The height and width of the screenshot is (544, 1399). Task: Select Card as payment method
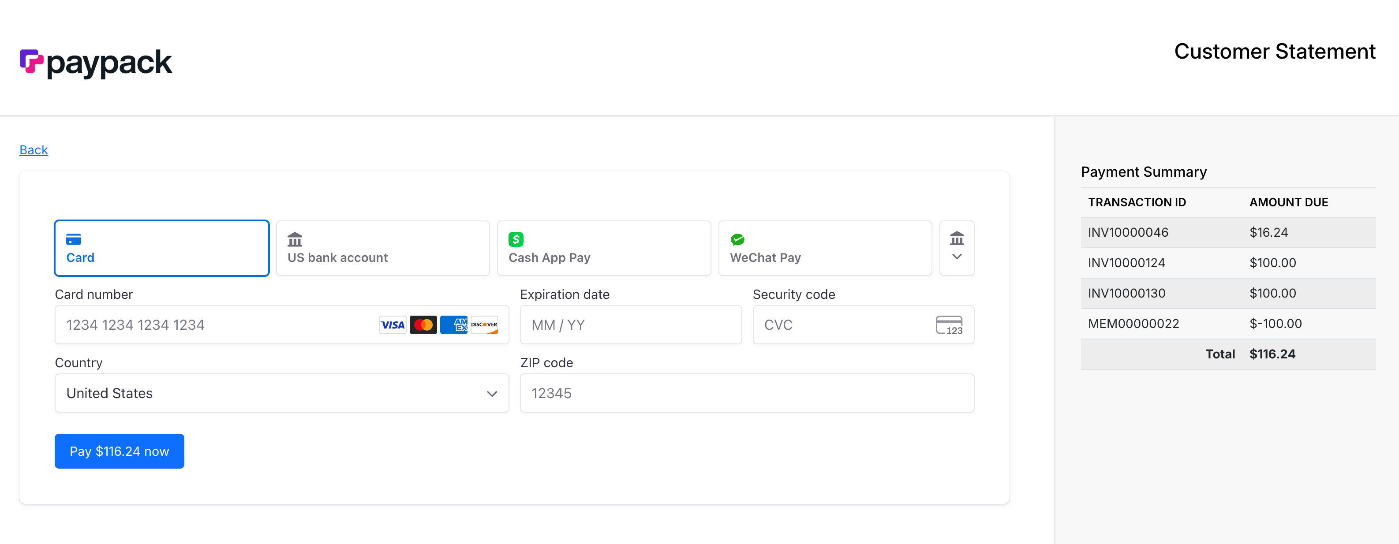[161, 248]
